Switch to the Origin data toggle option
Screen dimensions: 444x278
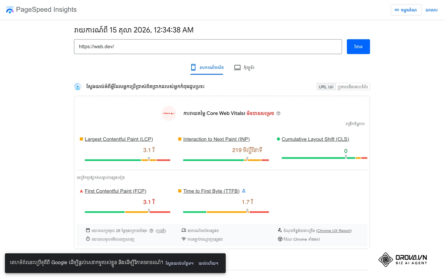(353, 87)
